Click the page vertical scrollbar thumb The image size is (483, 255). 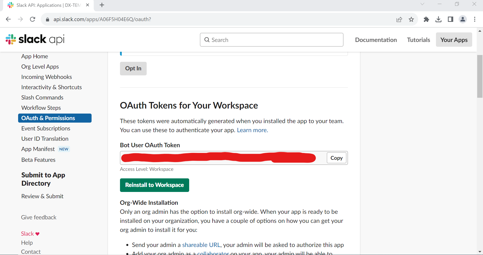[x=480, y=75]
